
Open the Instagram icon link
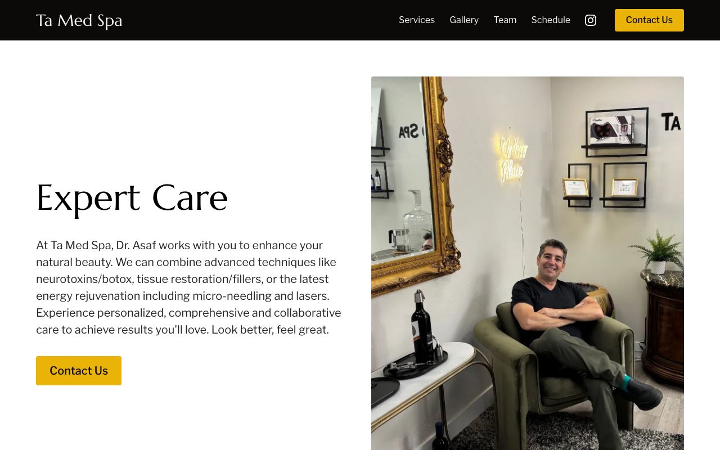click(x=591, y=20)
